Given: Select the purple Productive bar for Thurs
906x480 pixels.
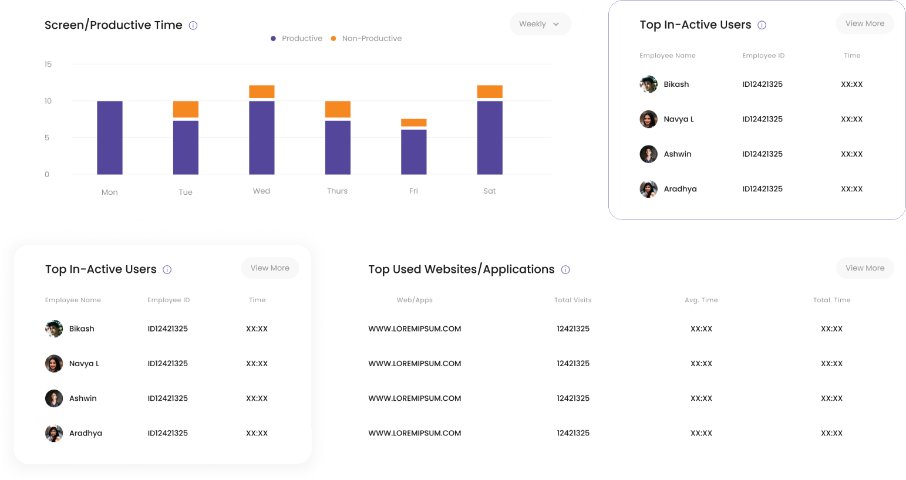Looking at the screenshot, I should [x=338, y=148].
